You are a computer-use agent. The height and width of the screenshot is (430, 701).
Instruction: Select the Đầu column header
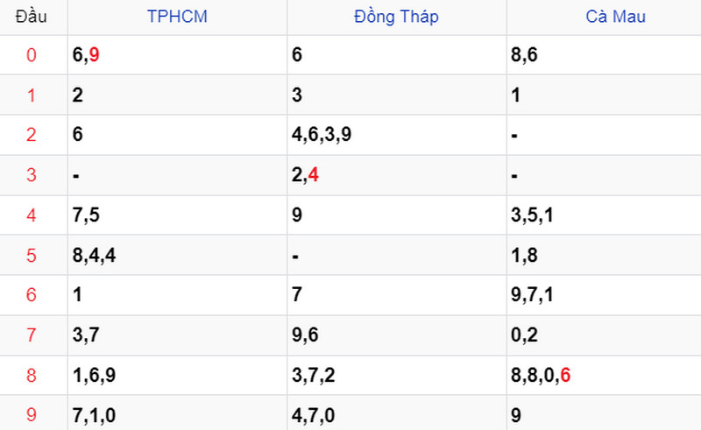pos(31,17)
